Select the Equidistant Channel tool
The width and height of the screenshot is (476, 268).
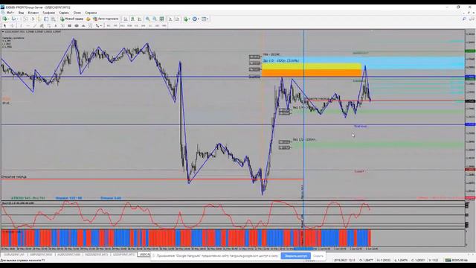42,26
